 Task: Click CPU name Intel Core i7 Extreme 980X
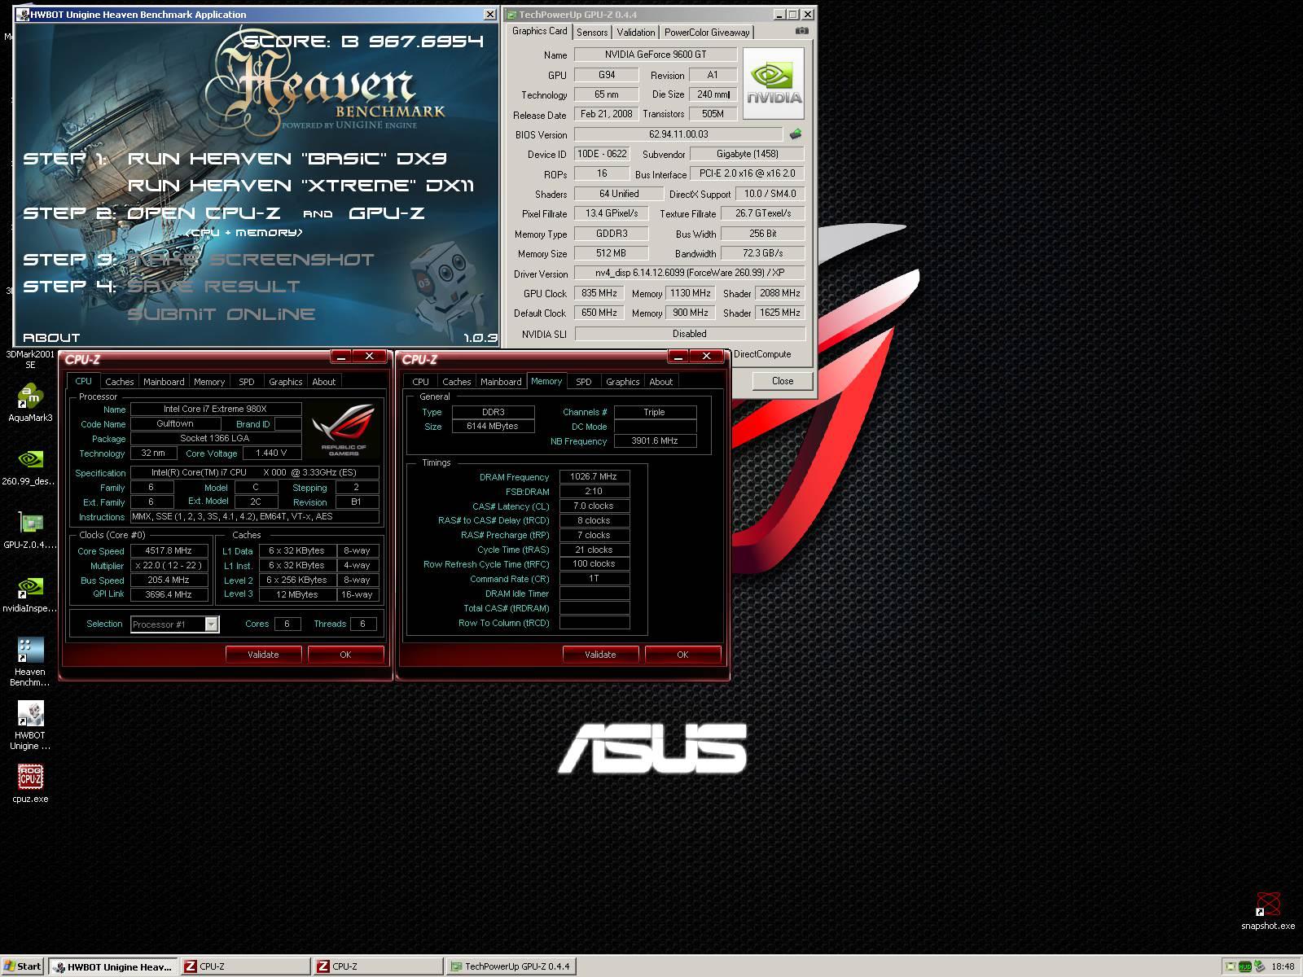tap(216, 410)
